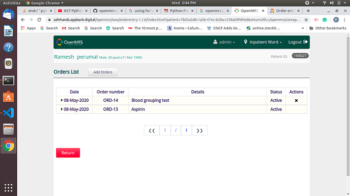Switch to the end=' ' python tab
350x196 pixels.
click(x=37, y=11)
